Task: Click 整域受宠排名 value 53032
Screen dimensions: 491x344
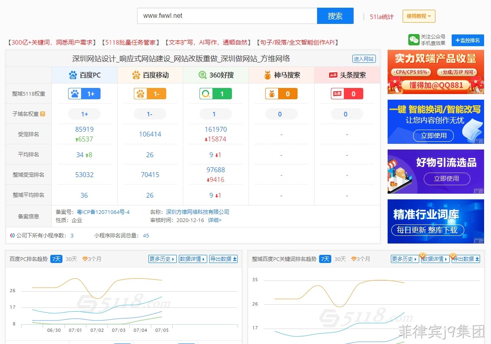Action: click(84, 175)
